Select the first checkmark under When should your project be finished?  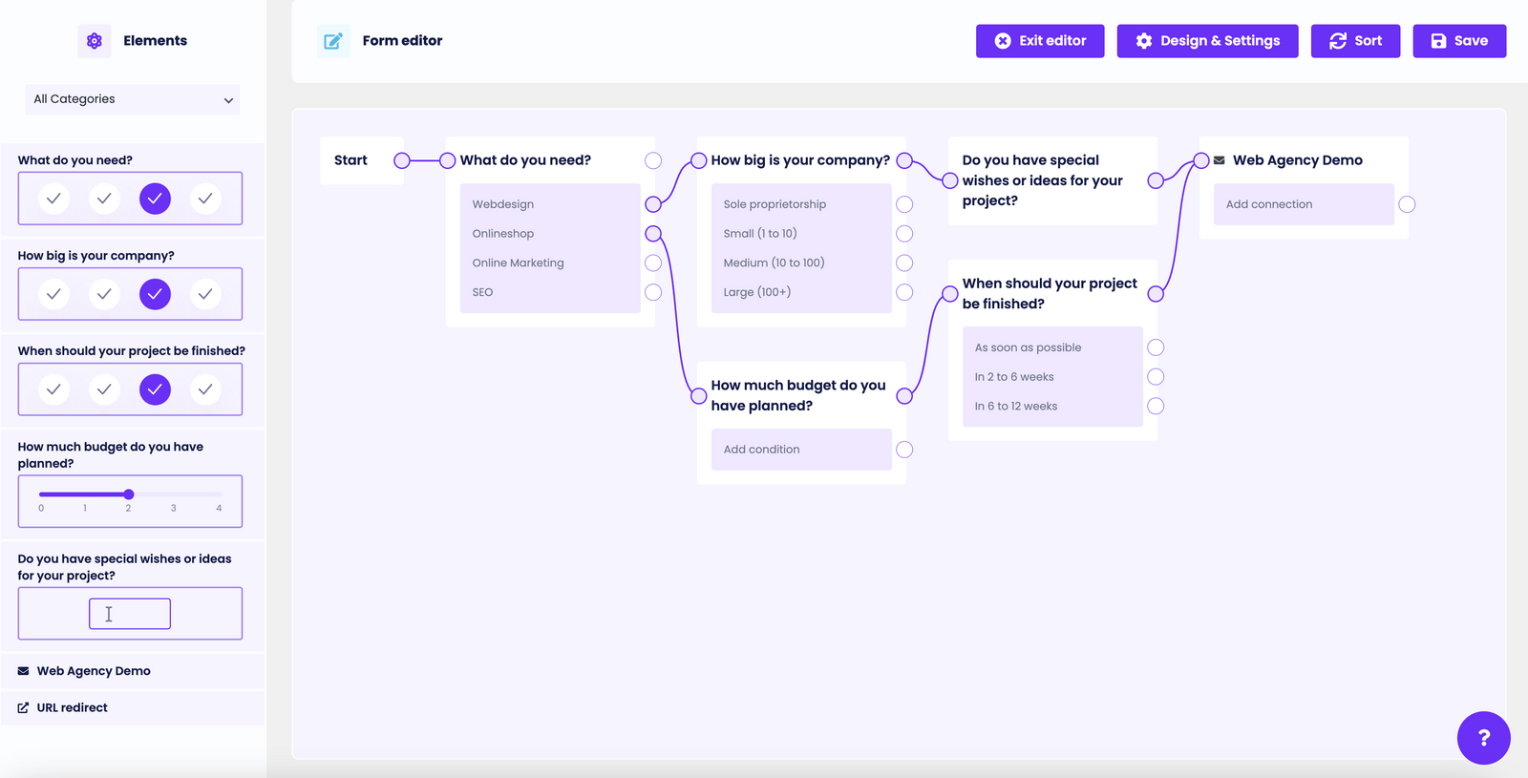point(53,389)
